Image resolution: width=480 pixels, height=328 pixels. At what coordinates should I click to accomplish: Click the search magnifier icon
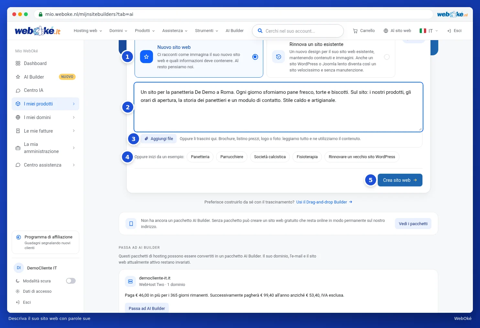click(260, 31)
